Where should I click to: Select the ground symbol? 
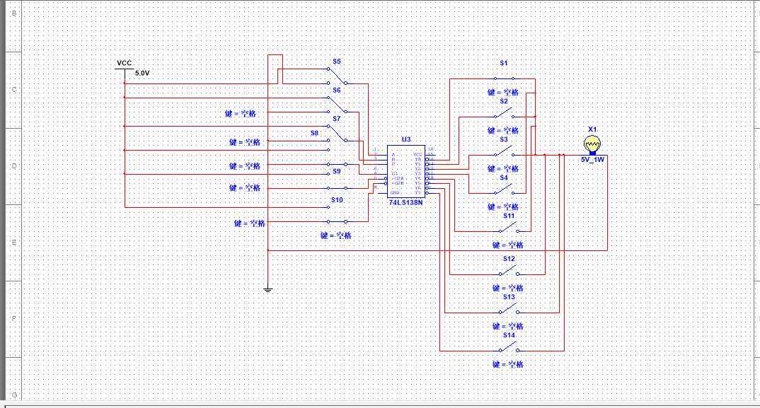[x=268, y=290]
